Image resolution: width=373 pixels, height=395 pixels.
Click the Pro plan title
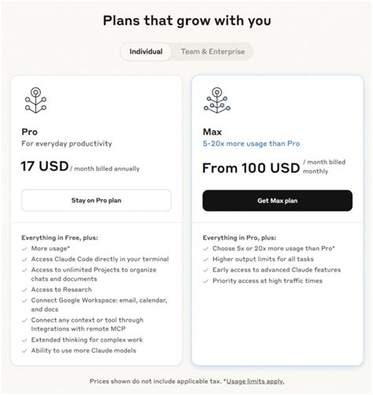click(x=29, y=131)
